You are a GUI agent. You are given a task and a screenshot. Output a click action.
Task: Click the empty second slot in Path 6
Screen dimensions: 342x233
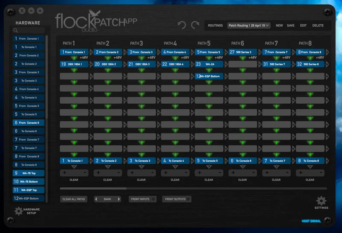tap(242, 64)
